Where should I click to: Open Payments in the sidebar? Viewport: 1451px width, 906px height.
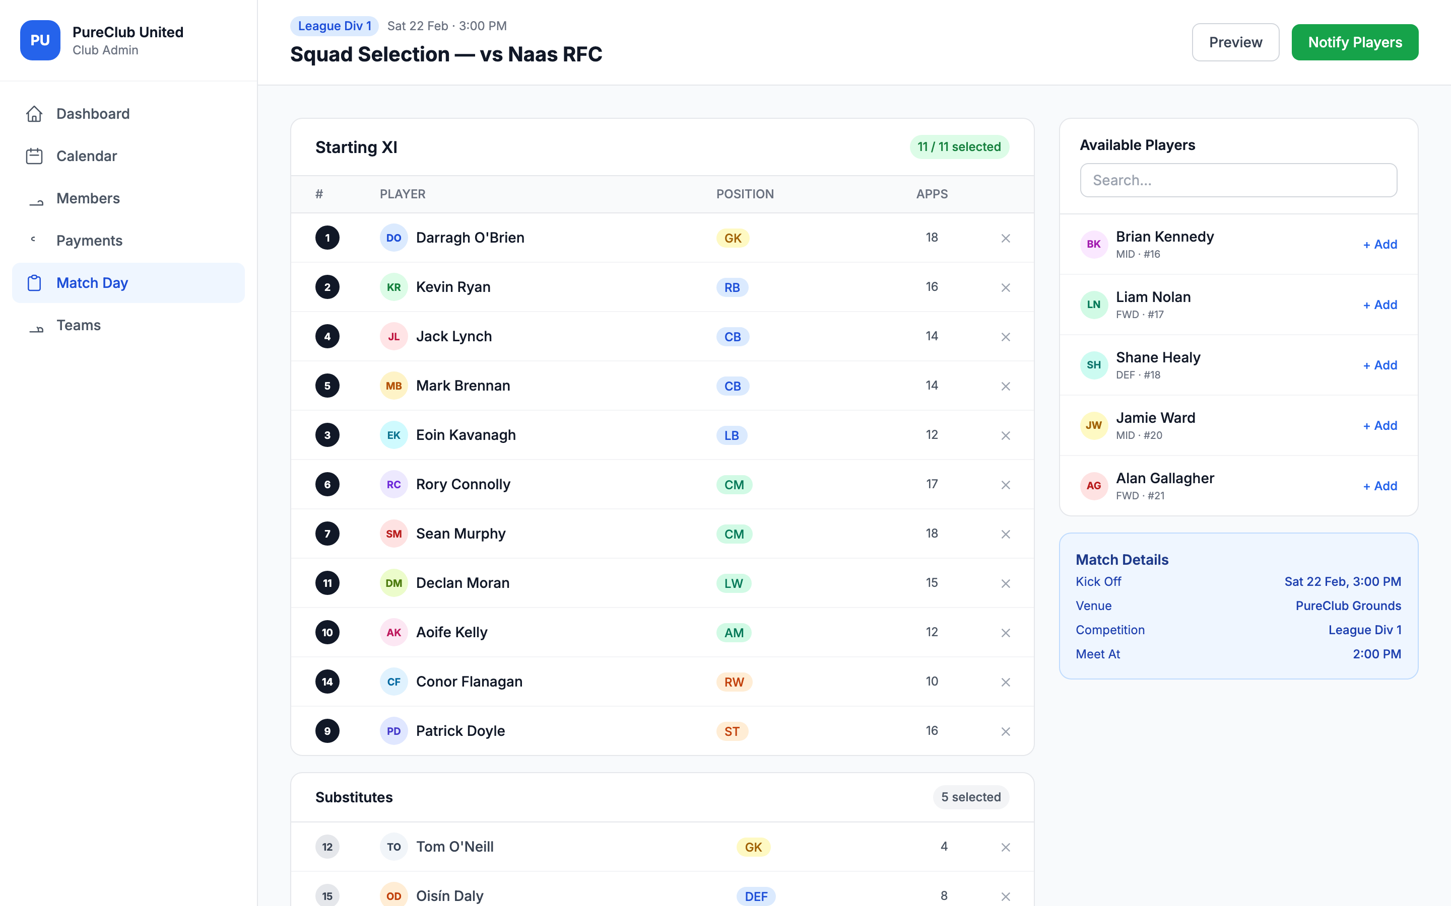128,240
